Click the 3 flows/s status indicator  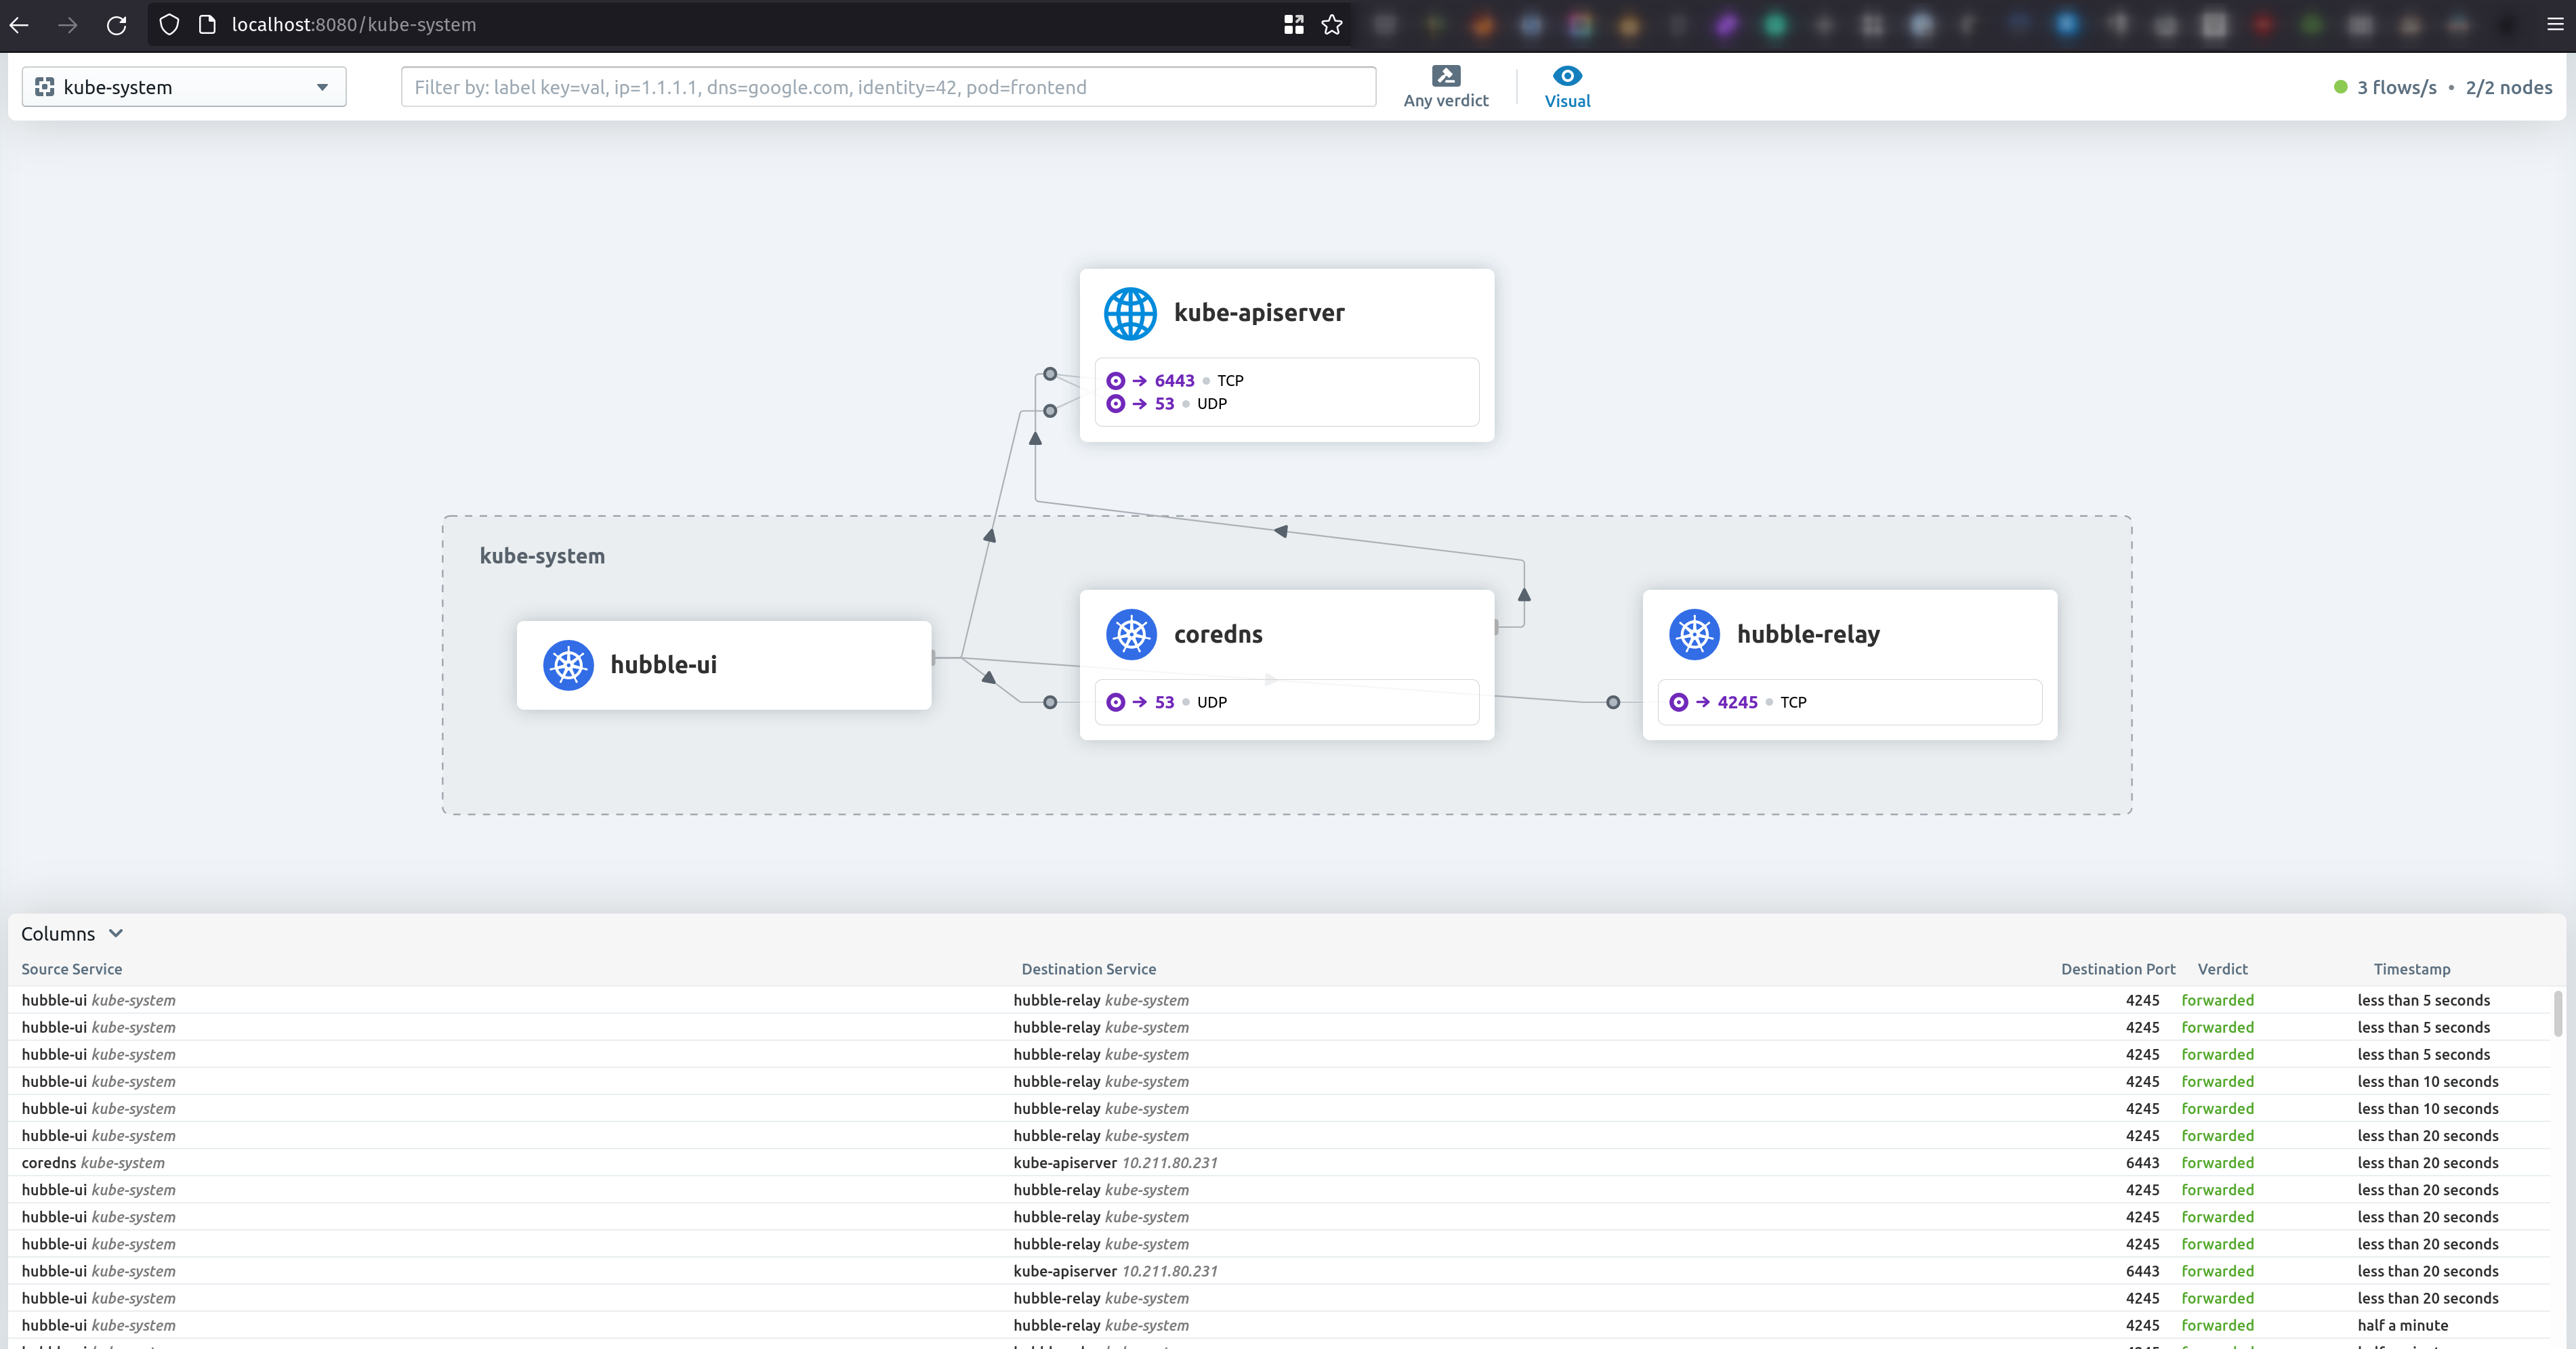tap(2385, 87)
